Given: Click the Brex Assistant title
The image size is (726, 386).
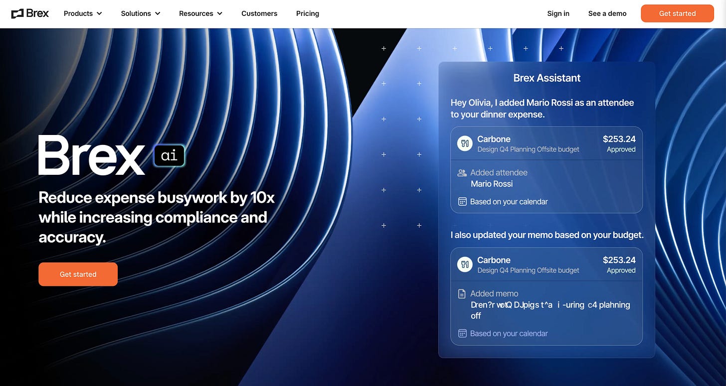Looking at the screenshot, I should (x=547, y=78).
